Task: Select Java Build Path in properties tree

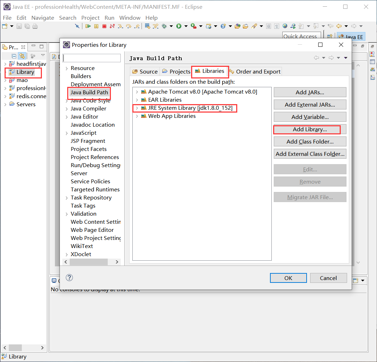Action: (x=89, y=93)
